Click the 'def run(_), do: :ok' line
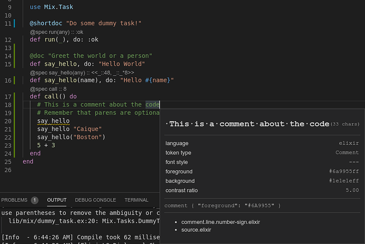 (64, 40)
